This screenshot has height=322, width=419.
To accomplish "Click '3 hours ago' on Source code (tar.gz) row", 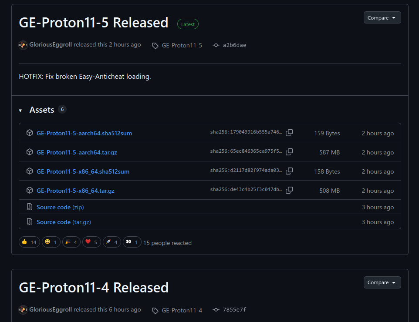I will click(x=378, y=222).
